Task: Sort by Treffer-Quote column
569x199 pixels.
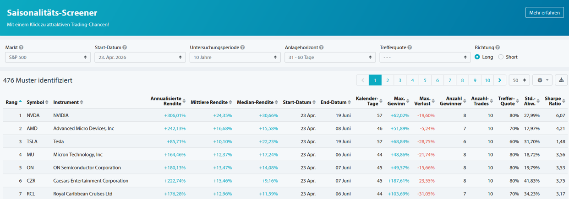Action: point(509,101)
